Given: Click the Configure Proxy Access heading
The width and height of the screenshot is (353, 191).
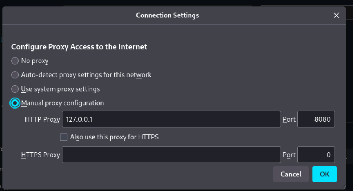Looking at the screenshot, I should click(79, 47).
